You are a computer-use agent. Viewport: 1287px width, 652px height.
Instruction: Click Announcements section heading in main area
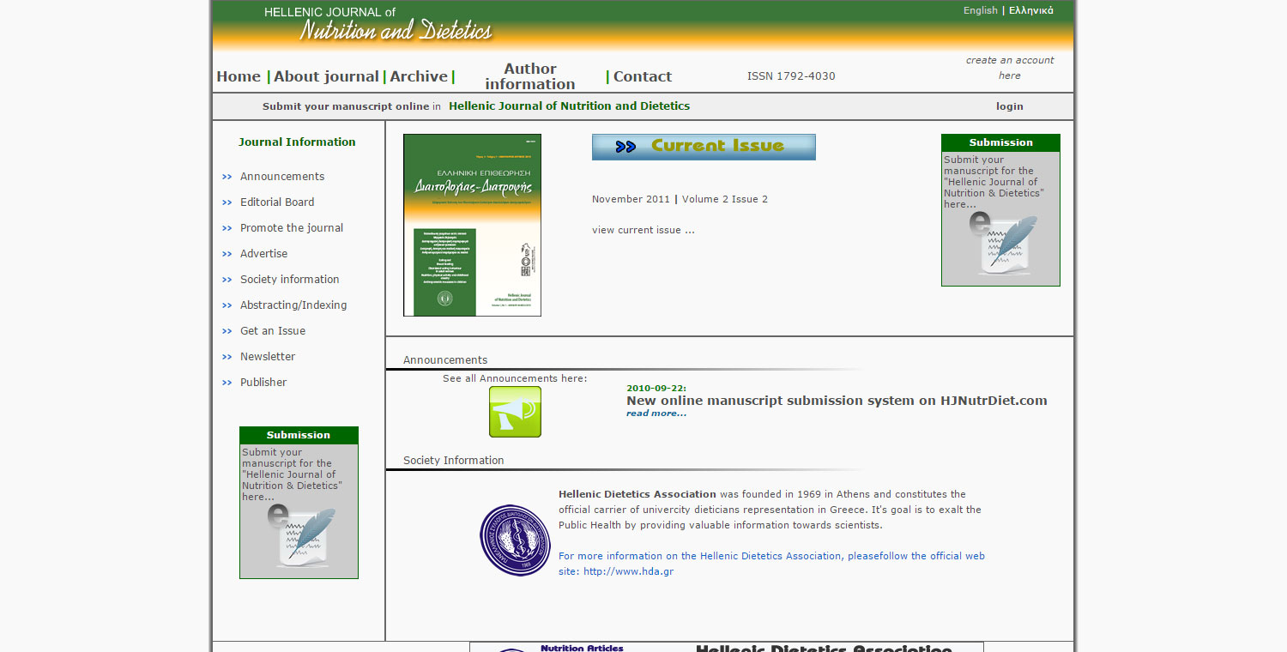[x=445, y=360]
